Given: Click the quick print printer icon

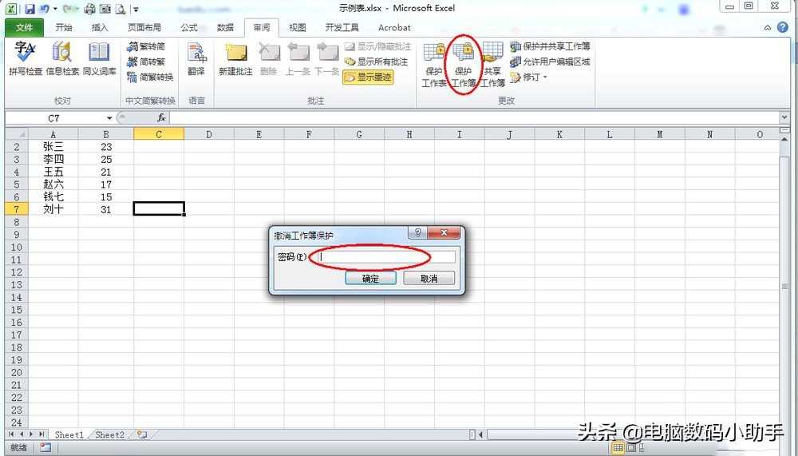Looking at the screenshot, I should coord(89,9).
